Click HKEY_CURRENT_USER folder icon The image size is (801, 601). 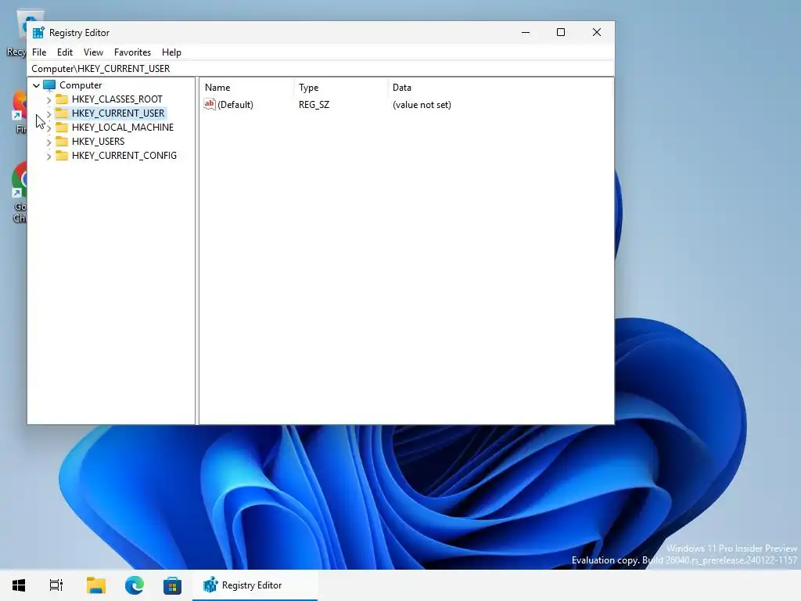[62, 113]
